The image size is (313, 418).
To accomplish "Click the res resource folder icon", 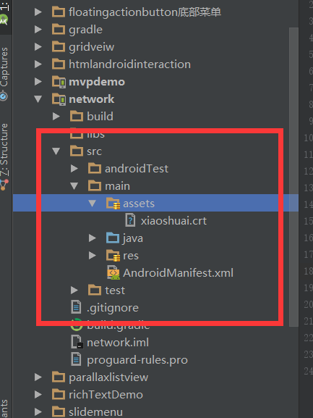I will click(113, 256).
